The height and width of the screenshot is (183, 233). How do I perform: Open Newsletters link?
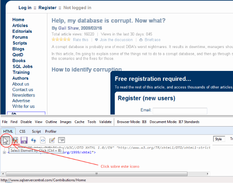click(x=24, y=95)
